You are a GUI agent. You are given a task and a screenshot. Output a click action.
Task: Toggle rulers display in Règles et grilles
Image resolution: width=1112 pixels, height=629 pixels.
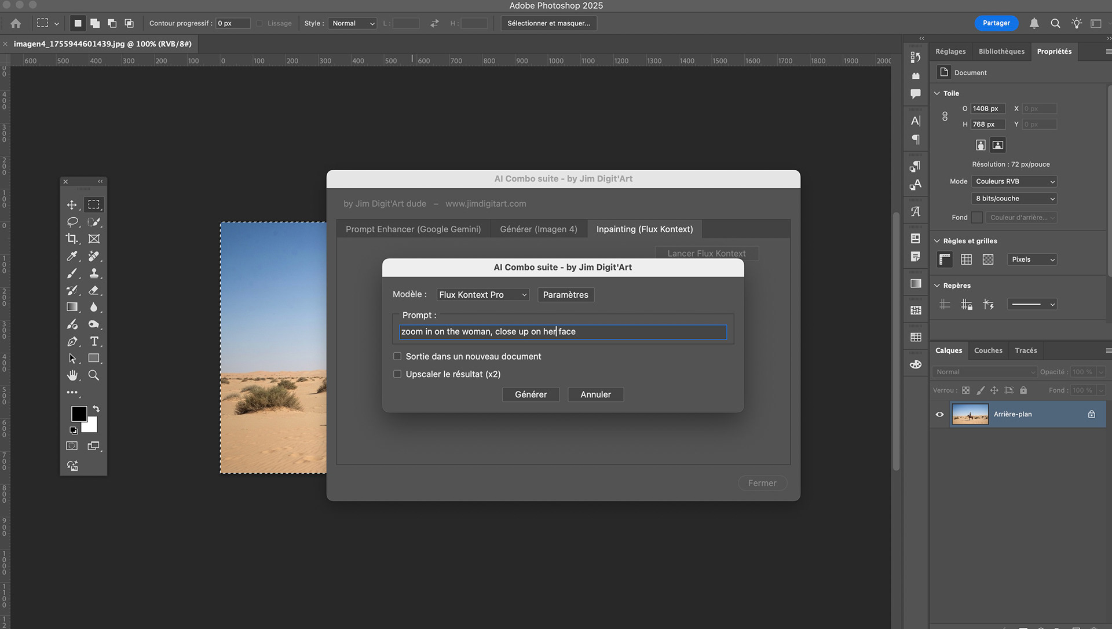click(945, 259)
